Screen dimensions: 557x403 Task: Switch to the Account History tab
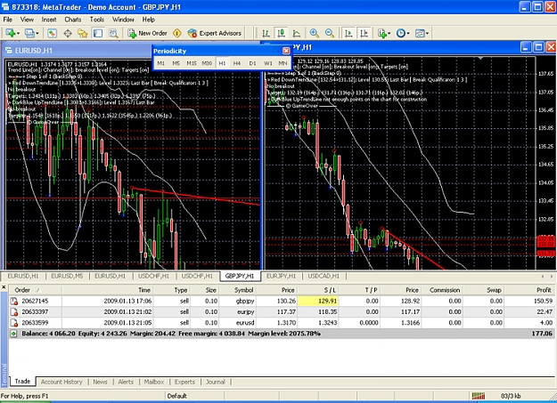[x=61, y=382]
